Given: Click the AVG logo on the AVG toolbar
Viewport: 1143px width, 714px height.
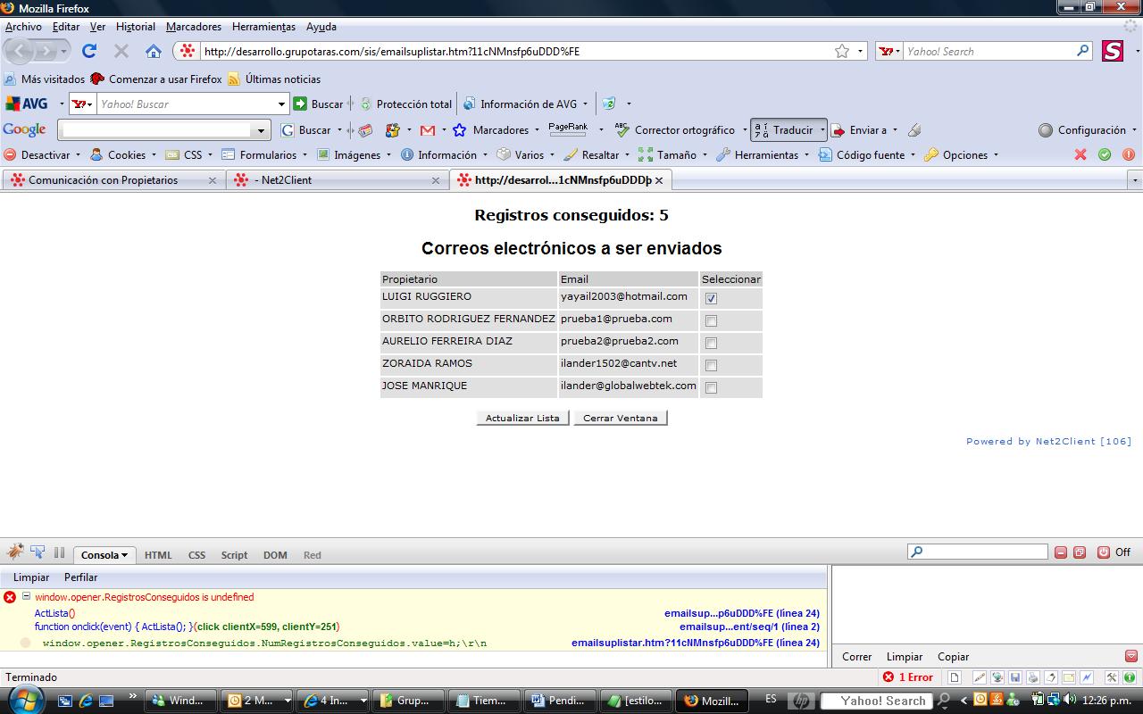Looking at the screenshot, I should 27,104.
